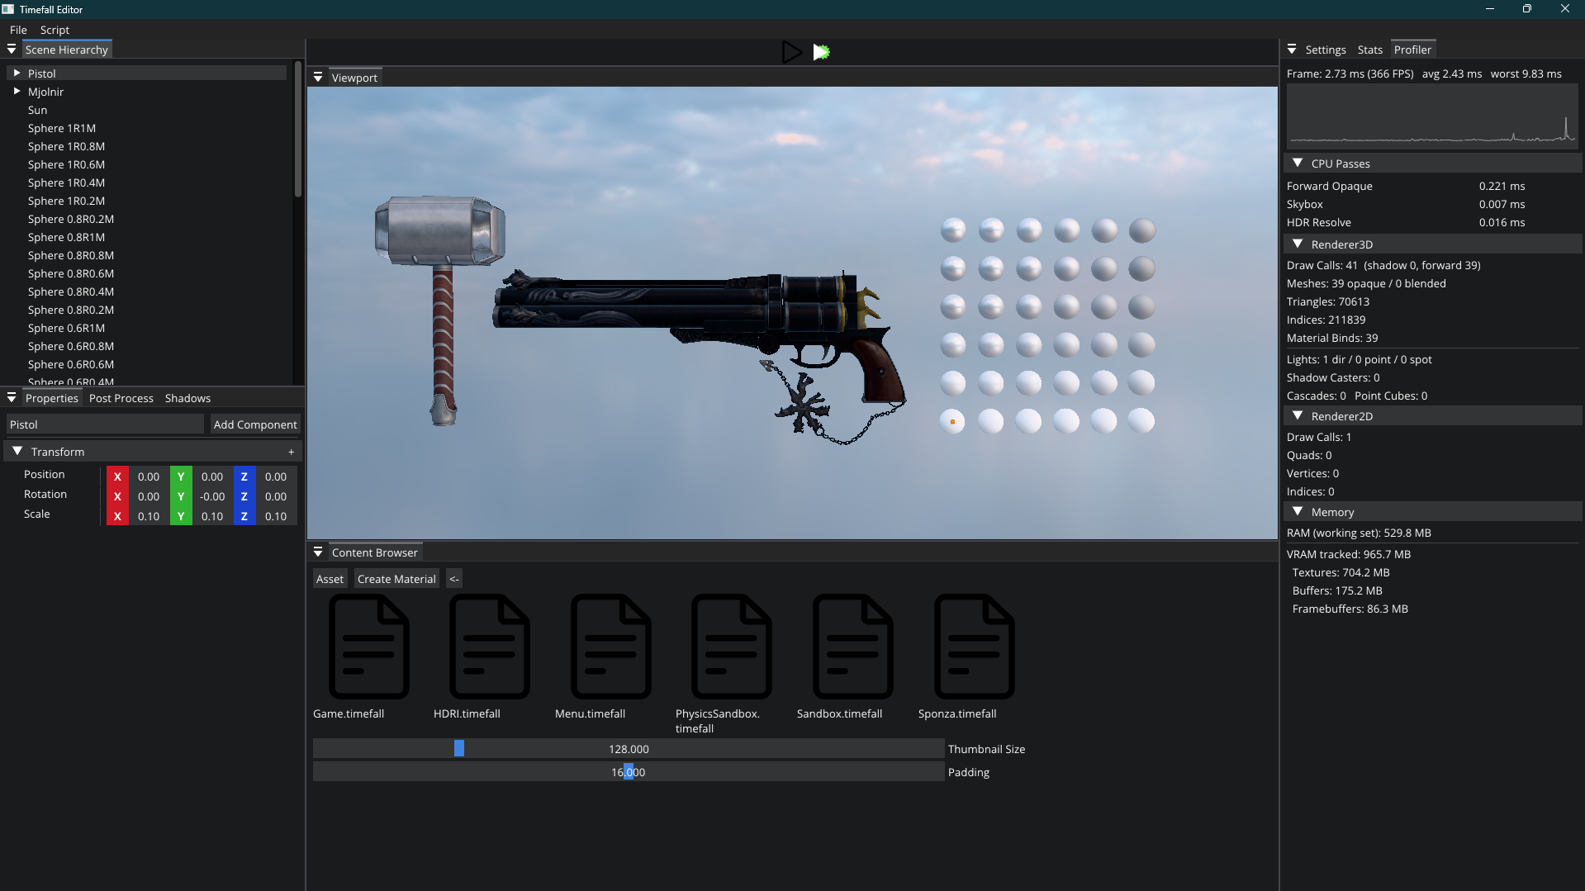1585x891 pixels.
Task: Click the plus icon in Transform header
Action: click(292, 452)
